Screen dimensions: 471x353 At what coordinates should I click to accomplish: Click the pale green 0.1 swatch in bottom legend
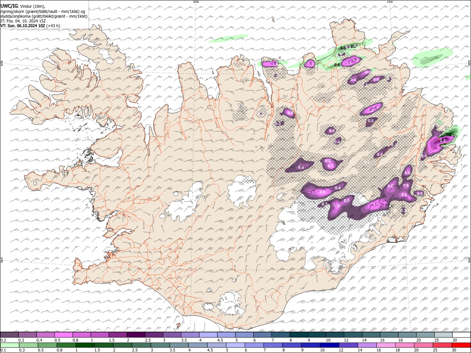10,345
